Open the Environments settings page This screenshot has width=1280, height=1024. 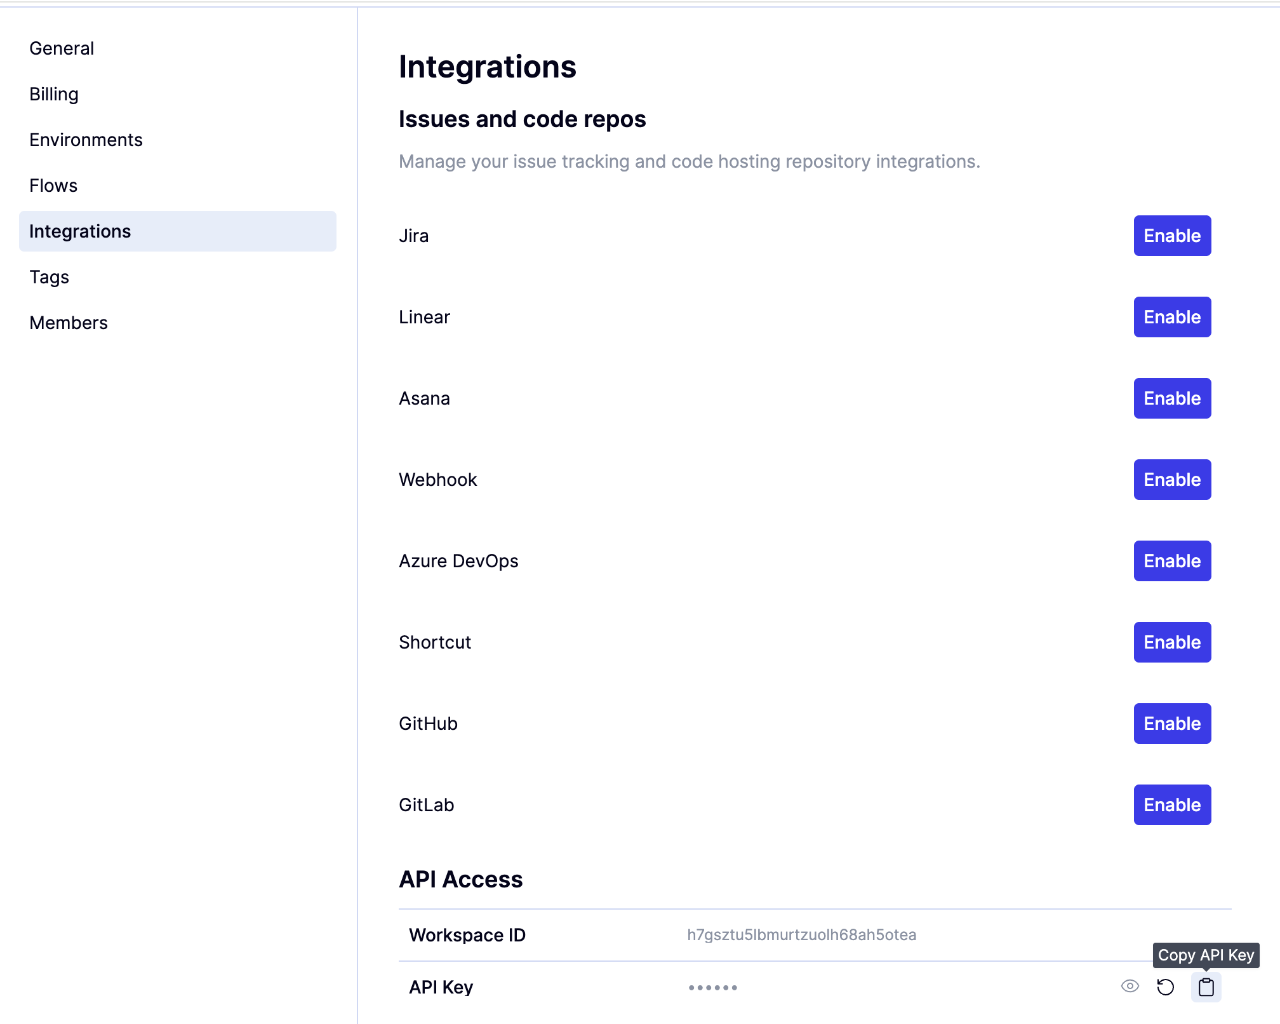click(x=86, y=140)
